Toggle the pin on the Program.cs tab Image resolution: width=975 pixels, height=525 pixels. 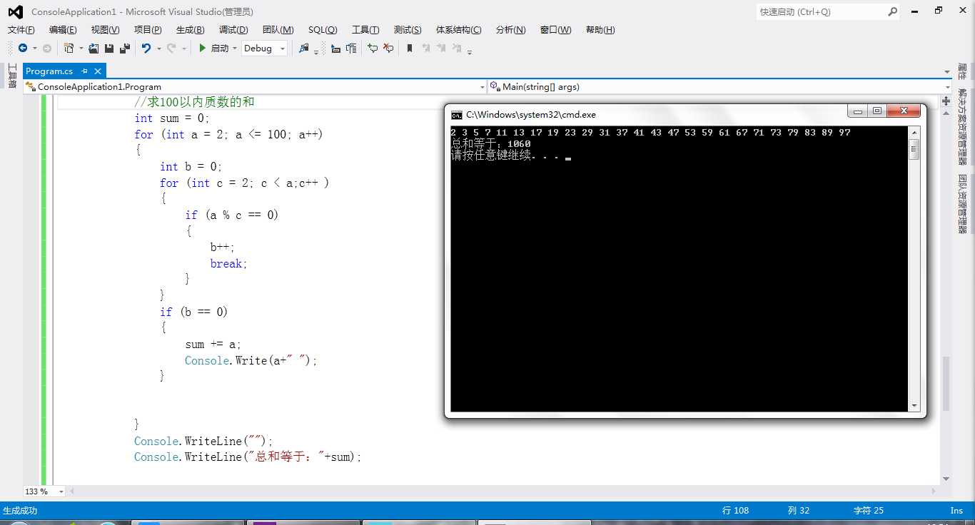coord(84,71)
